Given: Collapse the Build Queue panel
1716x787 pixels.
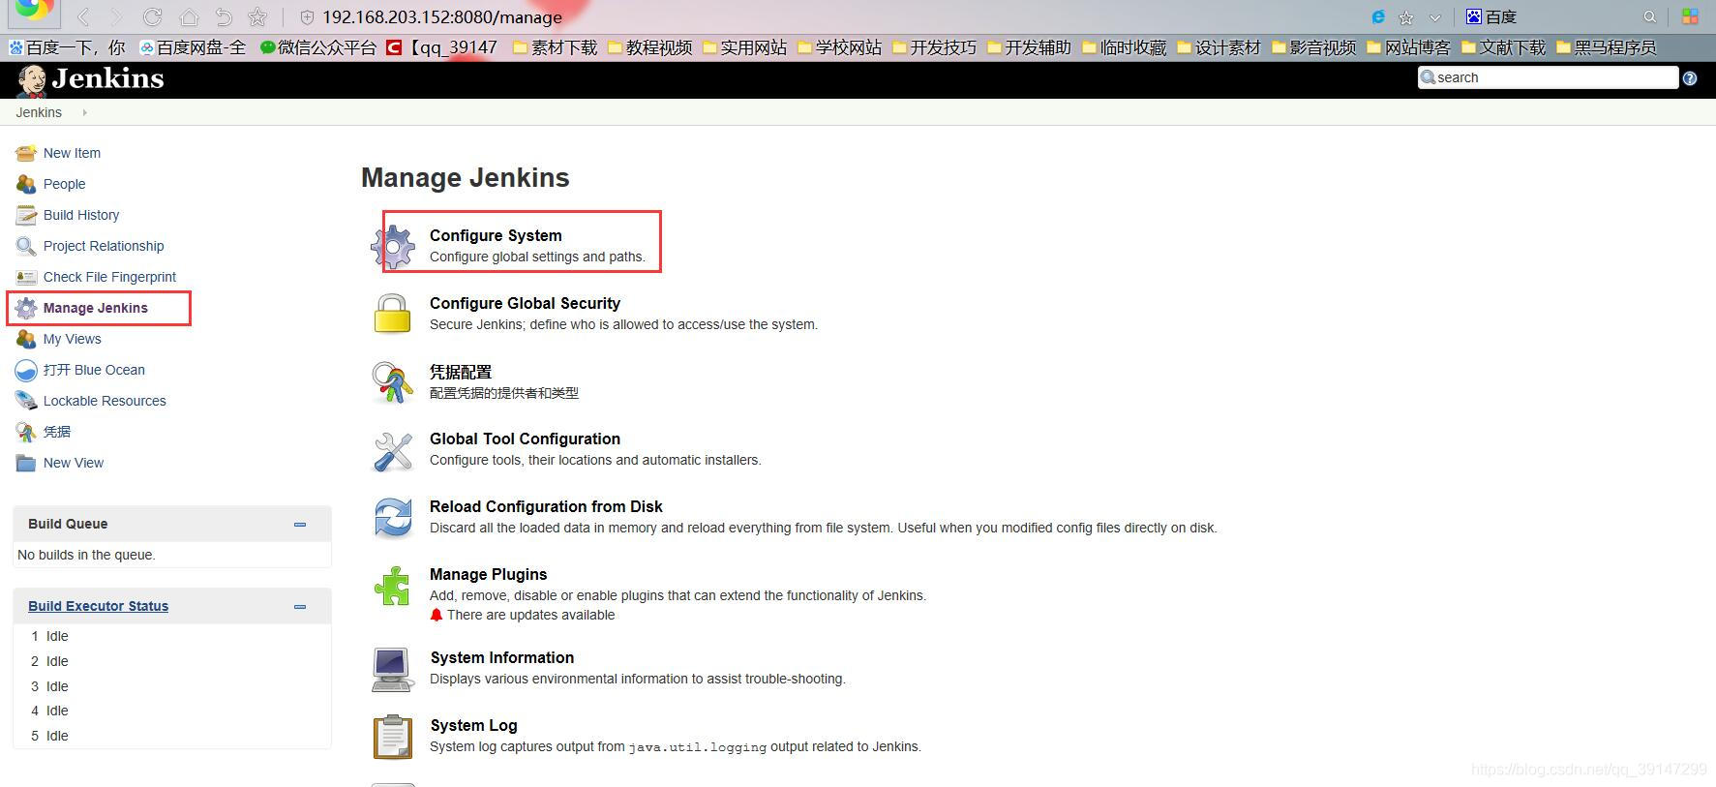Looking at the screenshot, I should click(x=300, y=525).
